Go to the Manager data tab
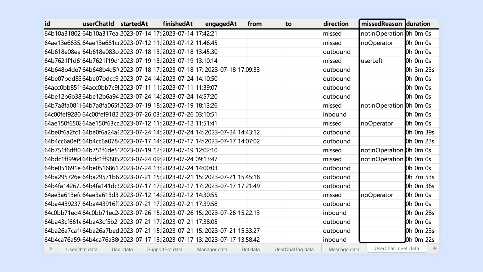This screenshot has width=483, height=272. point(212,249)
